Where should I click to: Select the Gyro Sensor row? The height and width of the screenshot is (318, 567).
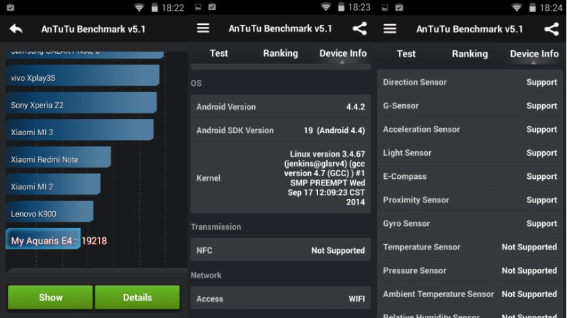[469, 223]
